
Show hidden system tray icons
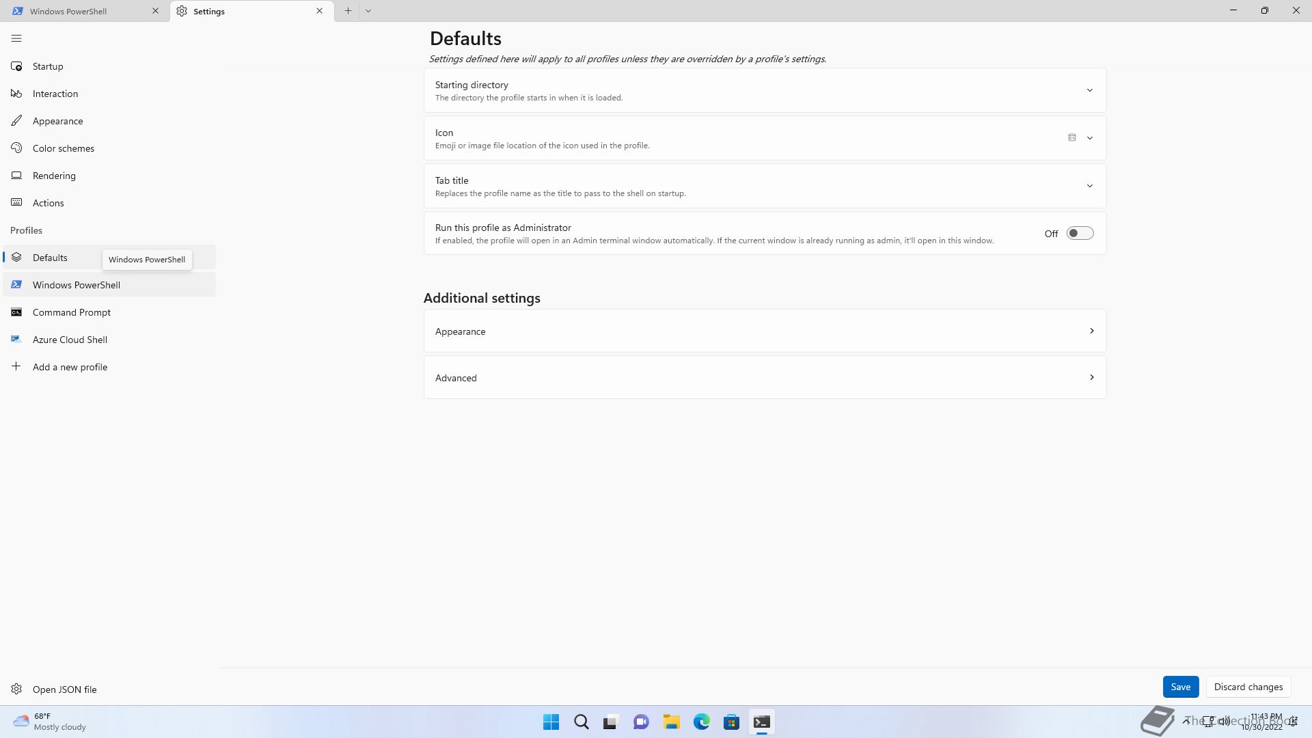point(1186,722)
